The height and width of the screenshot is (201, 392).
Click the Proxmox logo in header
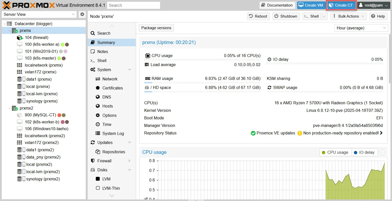(28, 5)
